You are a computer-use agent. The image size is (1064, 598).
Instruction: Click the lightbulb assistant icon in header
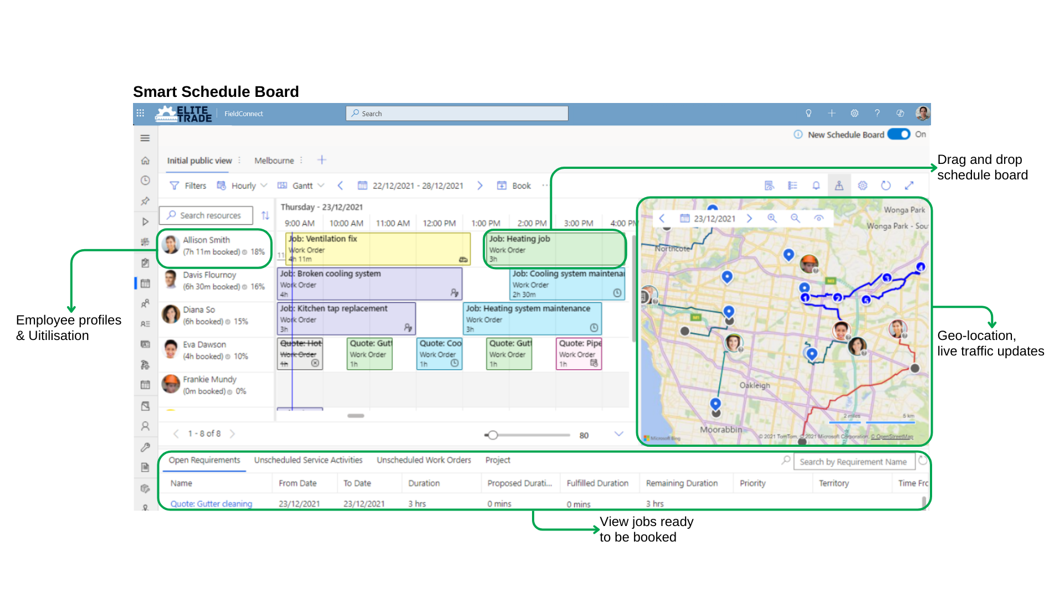pyautogui.click(x=809, y=113)
